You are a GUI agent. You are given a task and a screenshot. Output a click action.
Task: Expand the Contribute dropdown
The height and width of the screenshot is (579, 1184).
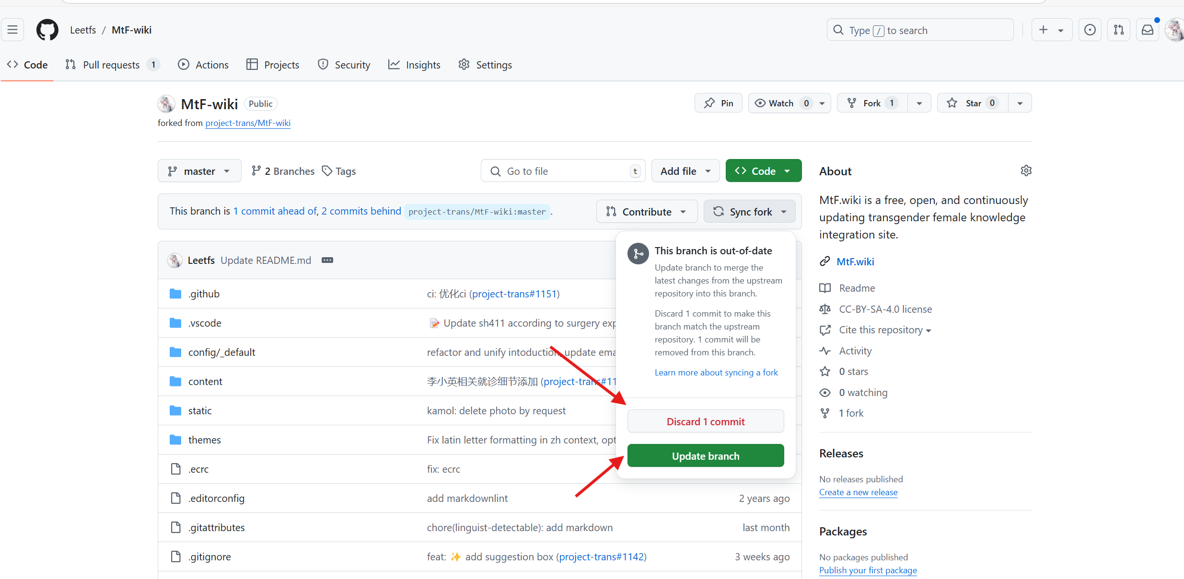[646, 212]
